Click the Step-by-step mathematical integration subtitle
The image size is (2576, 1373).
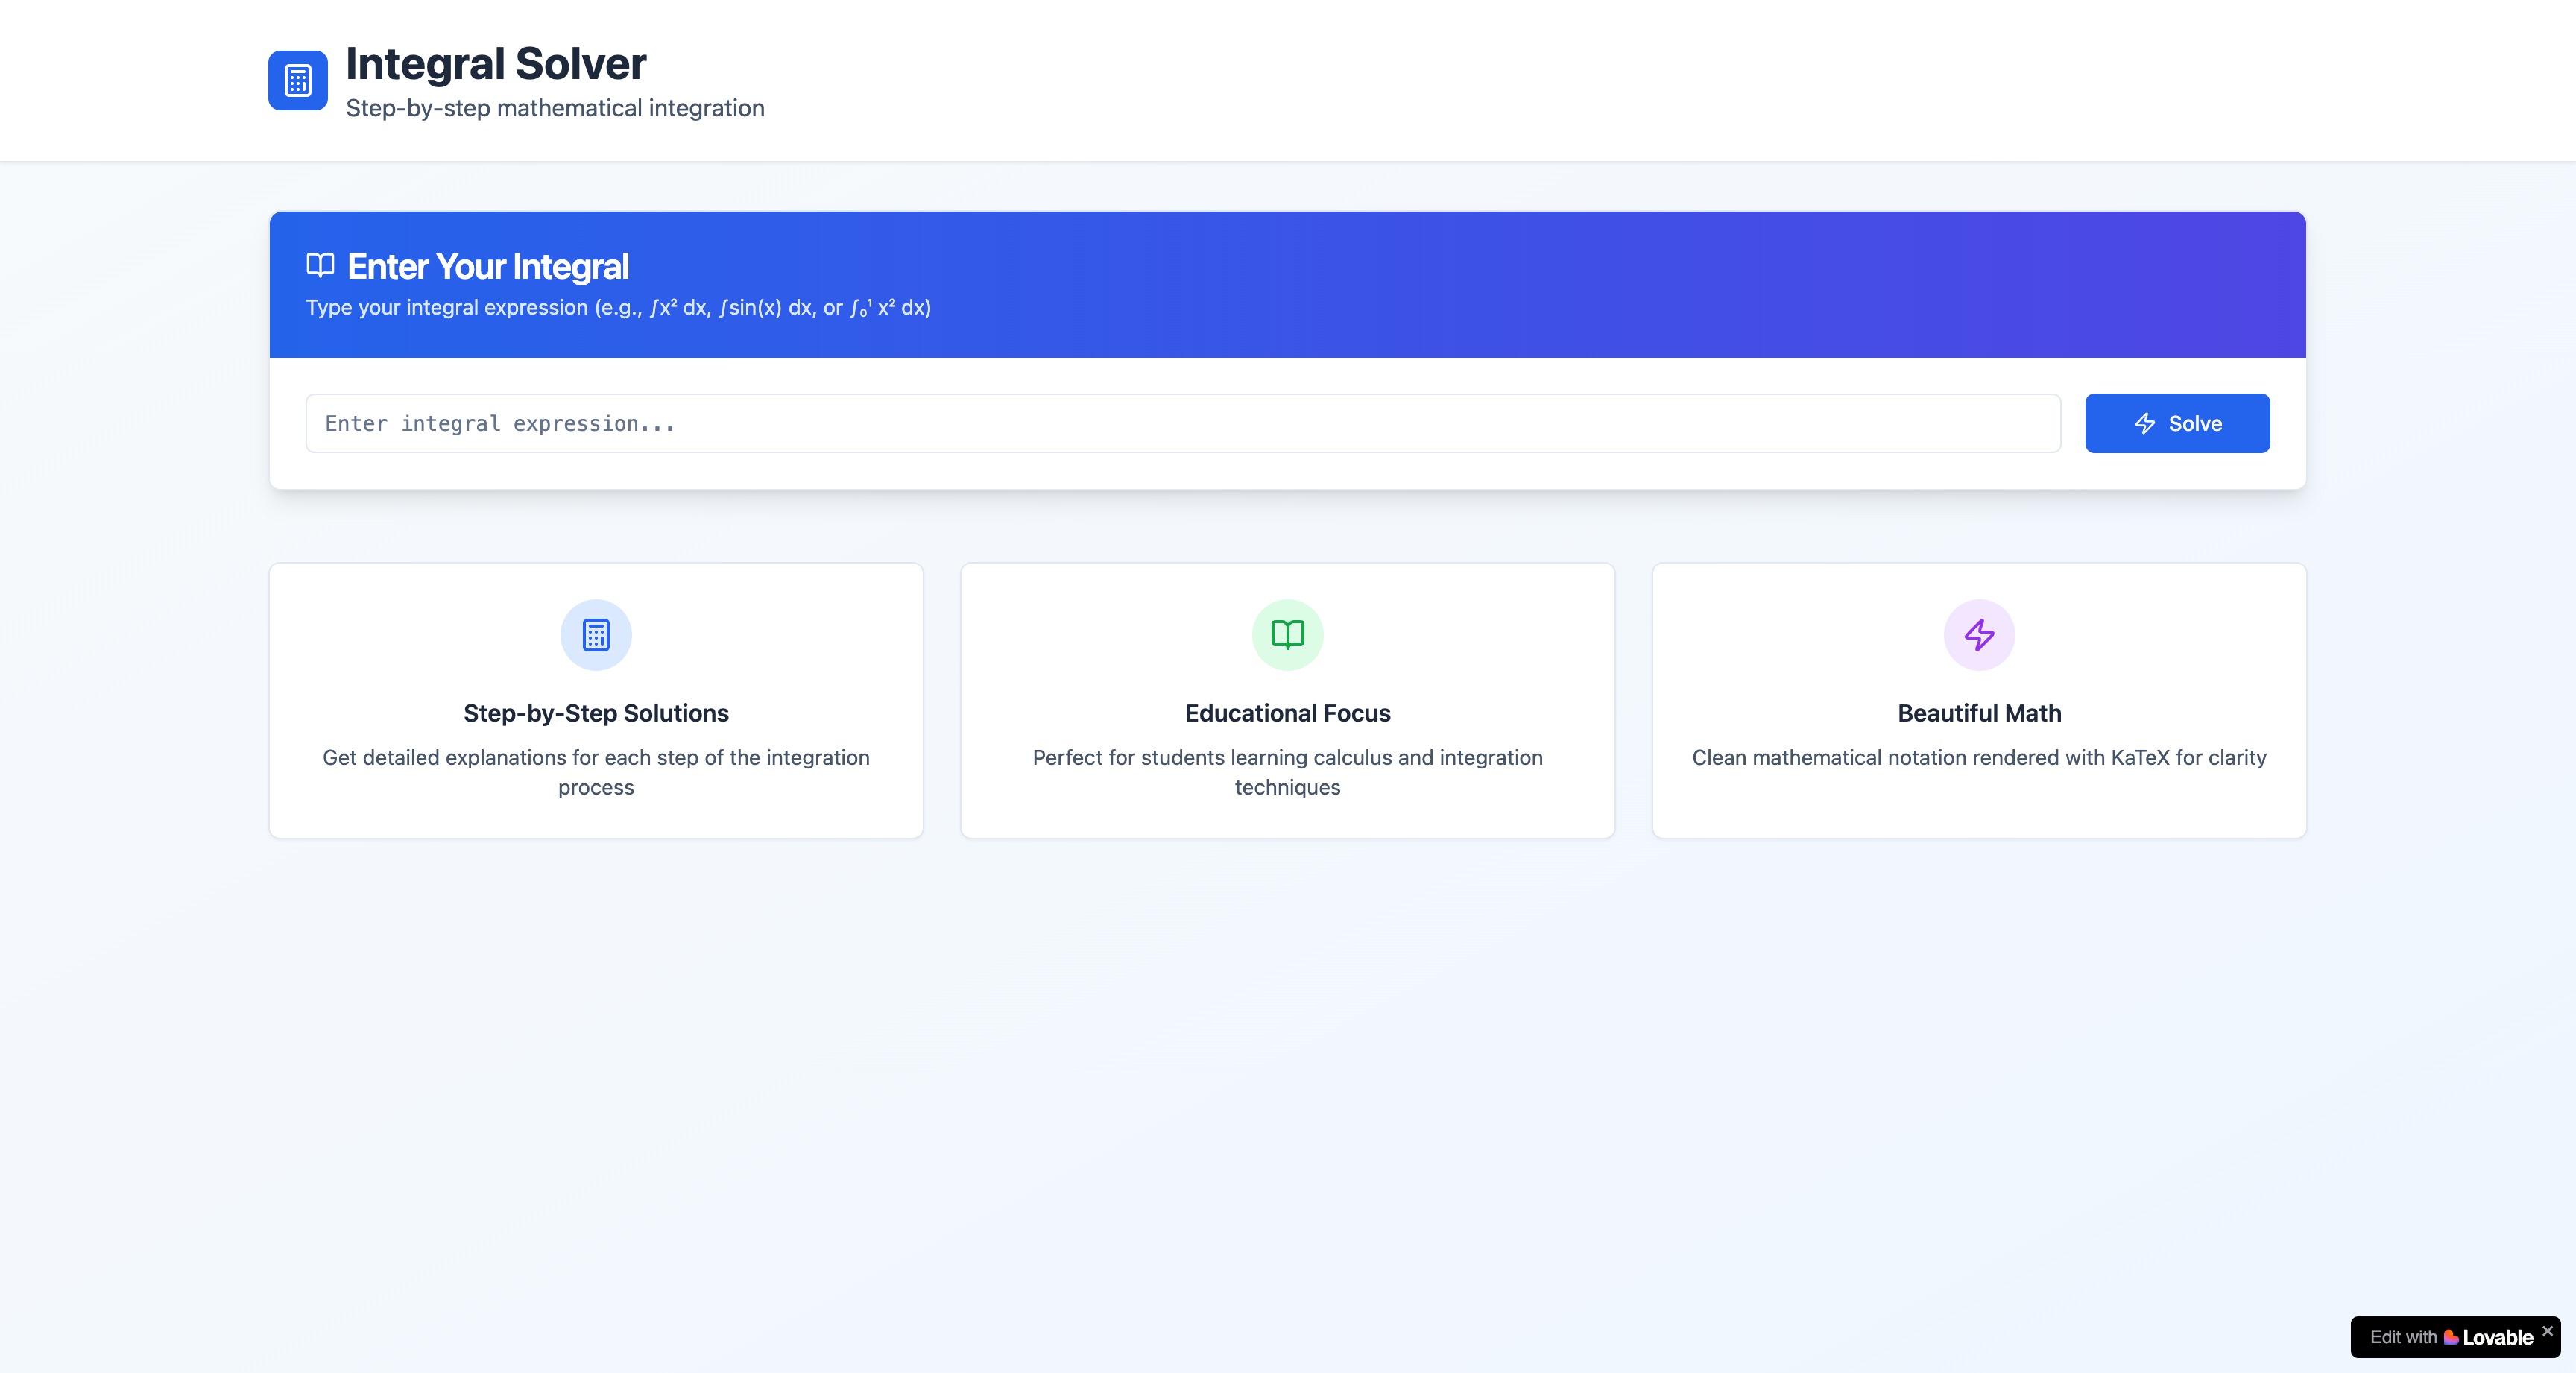[x=555, y=107]
